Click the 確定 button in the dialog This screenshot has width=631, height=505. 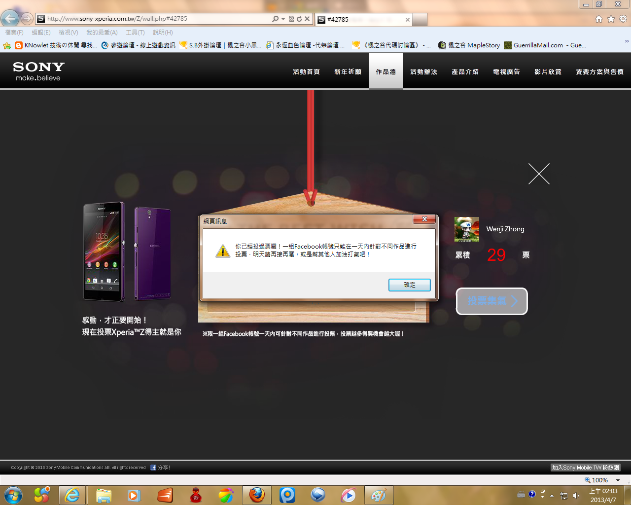[x=410, y=285]
